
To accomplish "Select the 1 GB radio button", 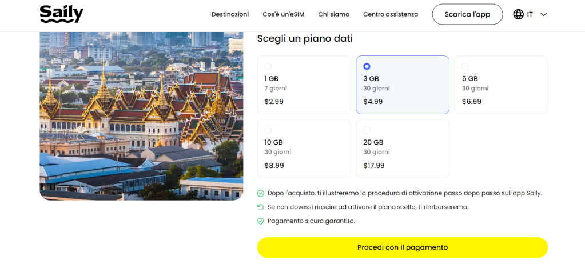I will [268, 66].
